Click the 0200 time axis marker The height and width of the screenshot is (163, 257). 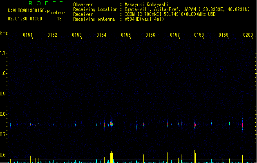coord(248,35)
